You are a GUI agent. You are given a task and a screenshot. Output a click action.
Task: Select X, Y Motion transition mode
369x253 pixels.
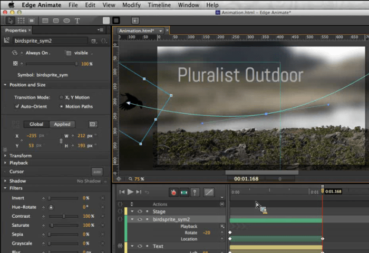point(62,97)
